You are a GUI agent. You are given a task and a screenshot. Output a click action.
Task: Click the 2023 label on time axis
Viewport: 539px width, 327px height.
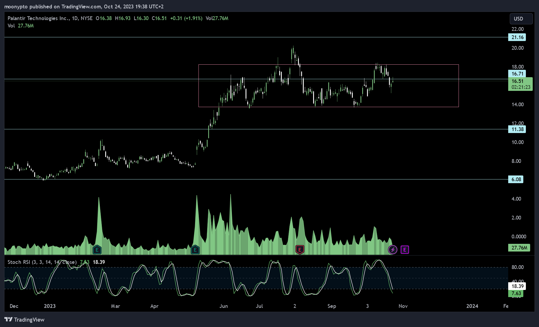[x=50, y=306]
